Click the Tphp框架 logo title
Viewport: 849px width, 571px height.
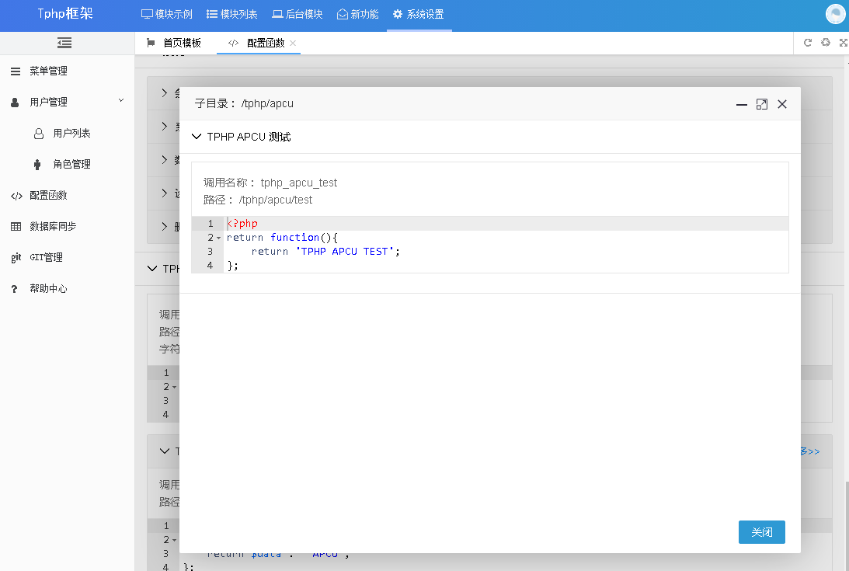pos(65,13)
